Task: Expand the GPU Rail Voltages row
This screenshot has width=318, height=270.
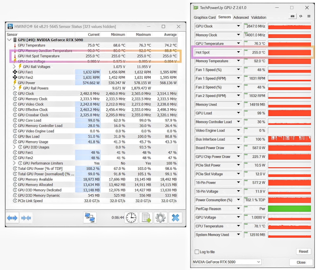Action: pos(15,67)
